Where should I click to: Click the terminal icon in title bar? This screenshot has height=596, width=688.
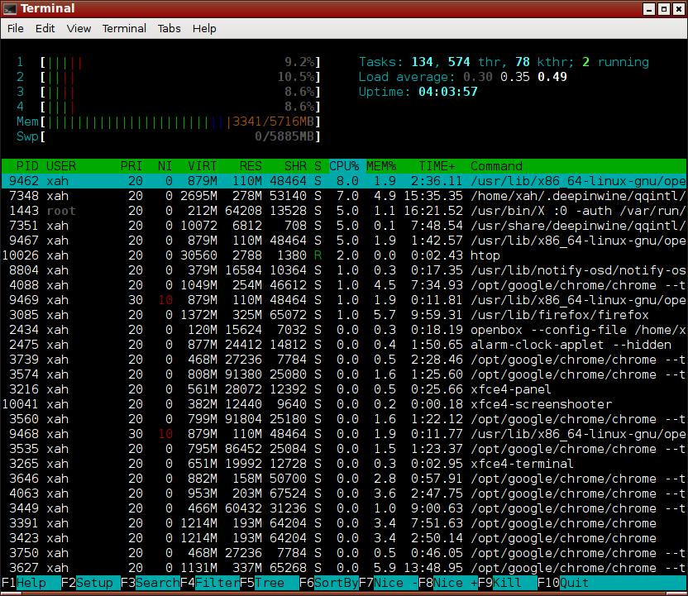pyautogui.click(x=10, y=9)
